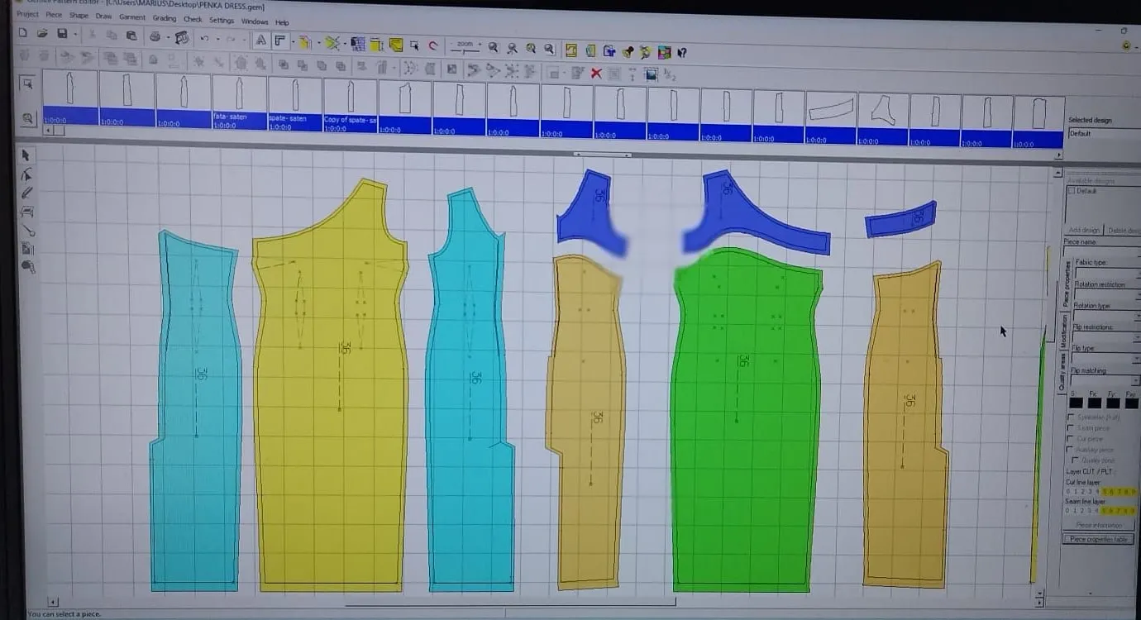Click the yellow square icon in the toolbar
1141x620 pixels.
pyautogui.click(x=395, y=45)
